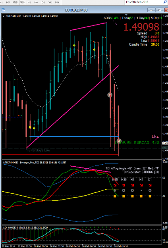Click the Yesterdays Low label
The height and width of the screenshot is (248, 168).
[x=38, y=150]
